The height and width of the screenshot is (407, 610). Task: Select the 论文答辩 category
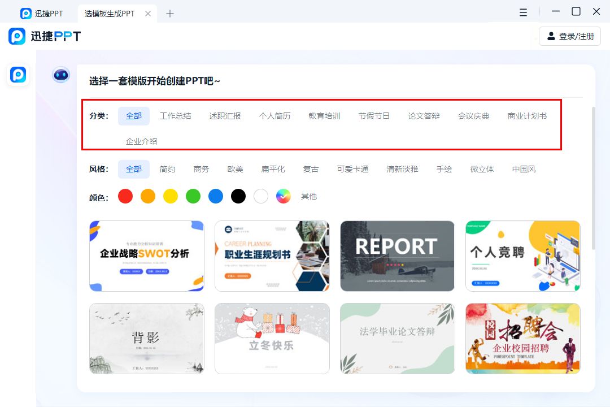point(424,116)
